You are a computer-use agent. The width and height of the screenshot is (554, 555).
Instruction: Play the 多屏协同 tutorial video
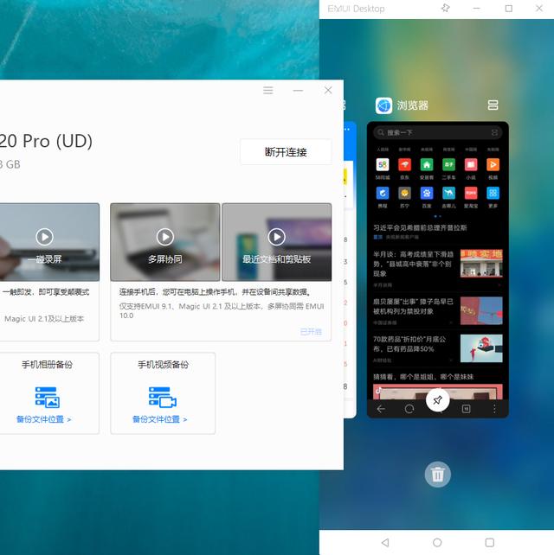165,237
